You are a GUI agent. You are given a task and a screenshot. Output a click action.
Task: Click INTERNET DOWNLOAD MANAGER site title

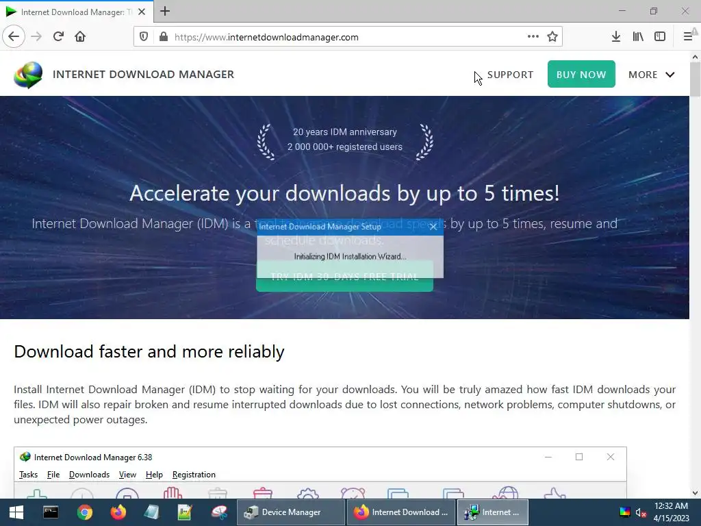(143, 74)
